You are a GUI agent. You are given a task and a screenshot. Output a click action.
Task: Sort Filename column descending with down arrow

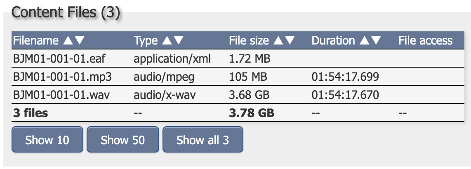click(x=80, y=40)
